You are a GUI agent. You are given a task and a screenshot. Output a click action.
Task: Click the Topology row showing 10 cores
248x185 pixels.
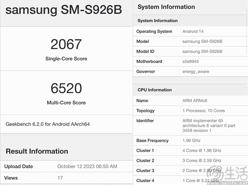click(x=190, y=110)
